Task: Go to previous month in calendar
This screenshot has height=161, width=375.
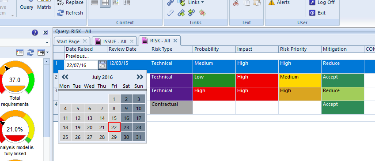Action: point(65,77)
